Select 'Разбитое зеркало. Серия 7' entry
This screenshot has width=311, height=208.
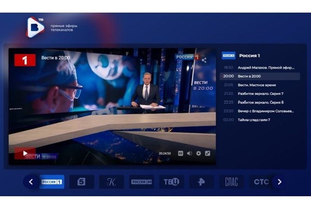260,93
